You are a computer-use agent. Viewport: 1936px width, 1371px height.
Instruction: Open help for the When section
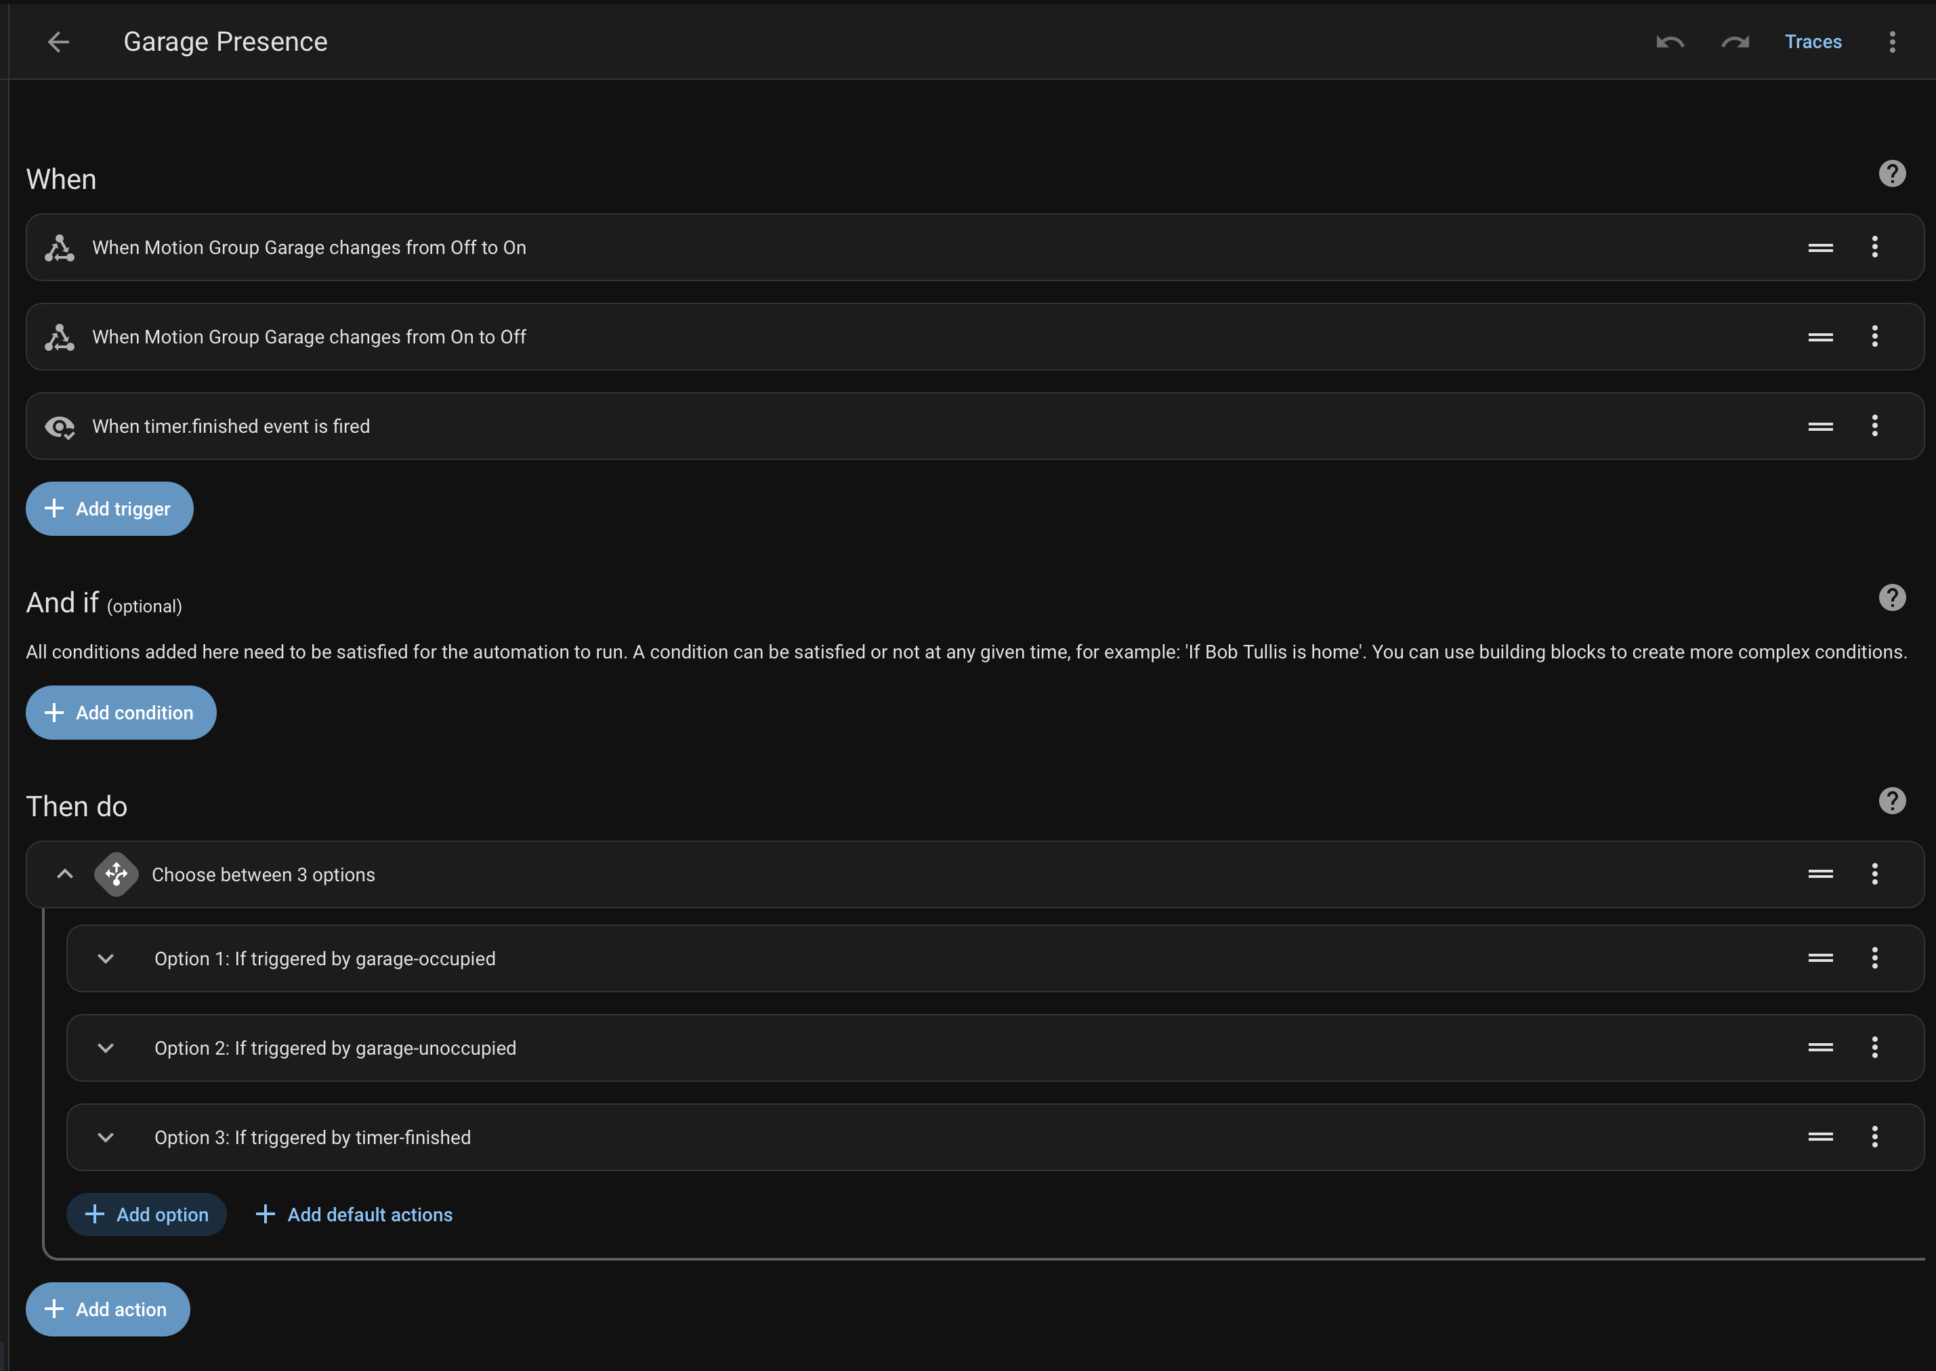pyautogui.click(x=1892, y=174)
